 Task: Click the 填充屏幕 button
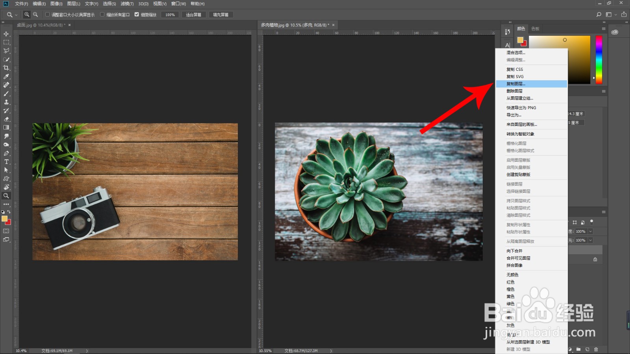pos(220,15)
